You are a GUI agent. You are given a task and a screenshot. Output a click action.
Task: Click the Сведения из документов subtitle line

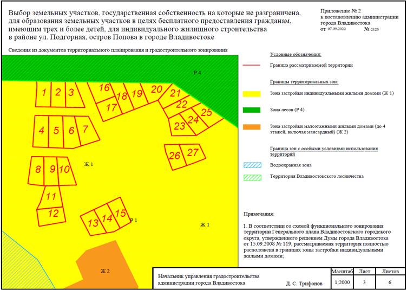[118, 50]
